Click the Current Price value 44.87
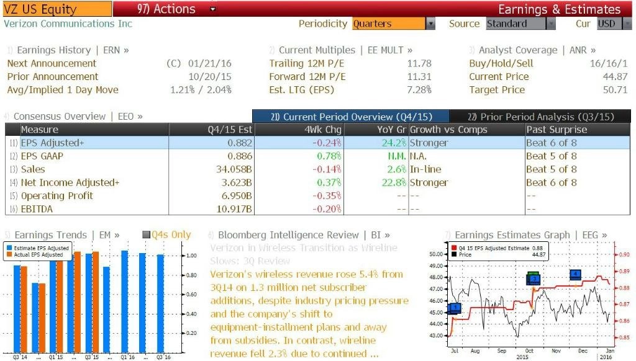 [x=616, y=77]
